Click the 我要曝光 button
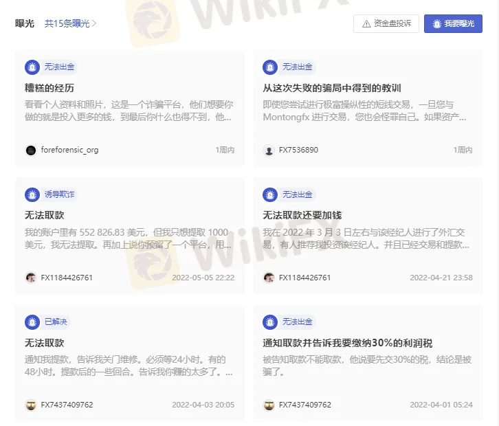Viewport: 499px width, 426px height. 453,23
